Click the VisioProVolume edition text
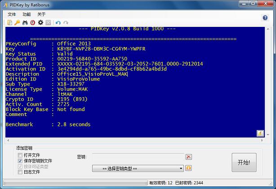Image resolution: width=276 pixels, height=189 pixels. pyautogui.click(x=79, y=79)
